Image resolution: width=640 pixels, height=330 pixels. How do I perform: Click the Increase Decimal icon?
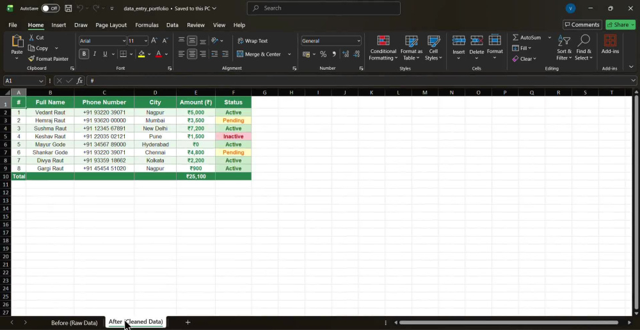346,54
